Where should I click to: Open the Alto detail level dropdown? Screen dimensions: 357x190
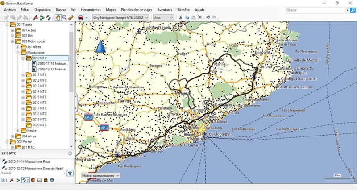(x=163, y=17)
